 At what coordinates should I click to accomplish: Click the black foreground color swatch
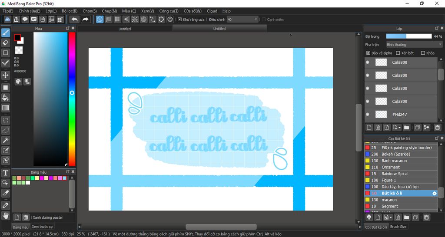point(17,38)
